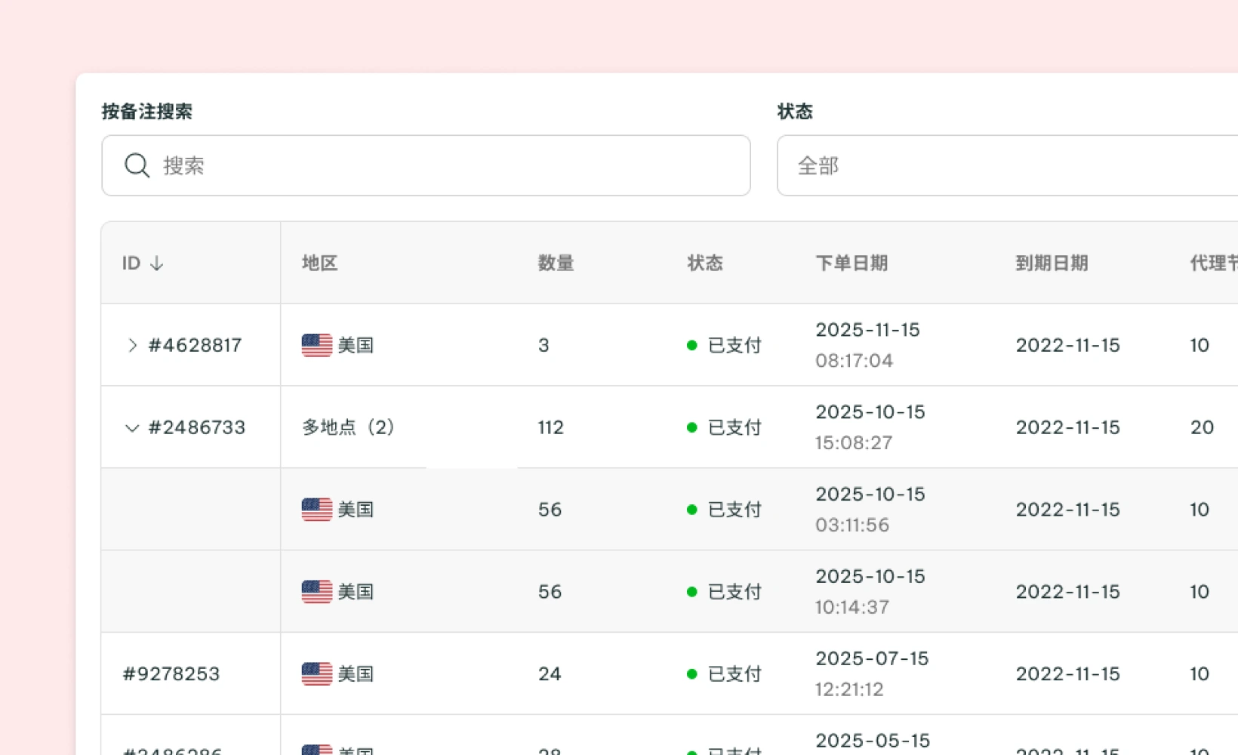The height and width of the screenshot is (755, 1238).
Task: Sort by the ID down arrow
Action: (156, 263)
